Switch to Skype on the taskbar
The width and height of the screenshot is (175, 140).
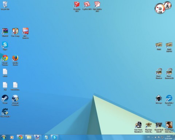(x=54, y=137)
